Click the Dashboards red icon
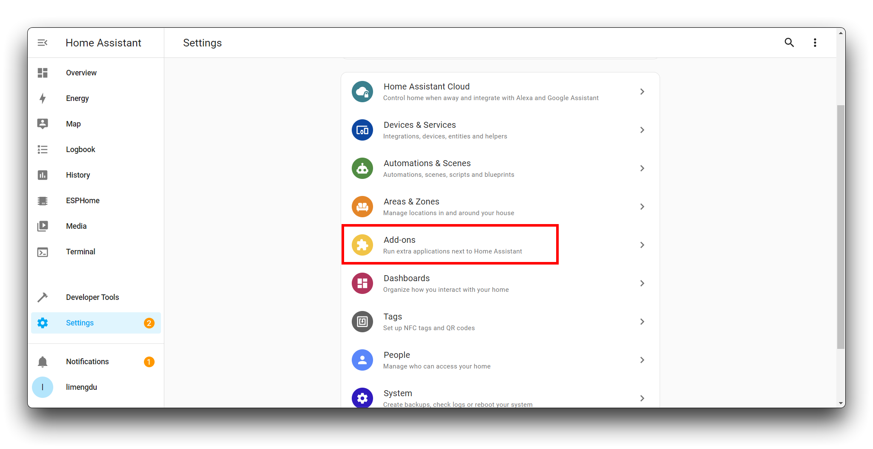 [x=362, y=283]
